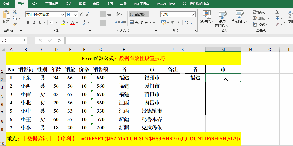Screen dimensions: 293x146
Task: Switch to 页面布局 tab
Action: point(52,4)
